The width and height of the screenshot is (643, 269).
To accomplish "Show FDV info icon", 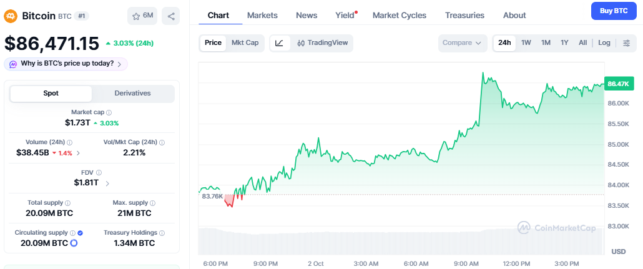I will (x=99, y=173).
